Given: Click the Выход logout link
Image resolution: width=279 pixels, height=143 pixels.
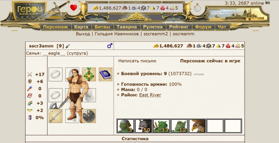Looking at the screenshot, I should (83, 34).
